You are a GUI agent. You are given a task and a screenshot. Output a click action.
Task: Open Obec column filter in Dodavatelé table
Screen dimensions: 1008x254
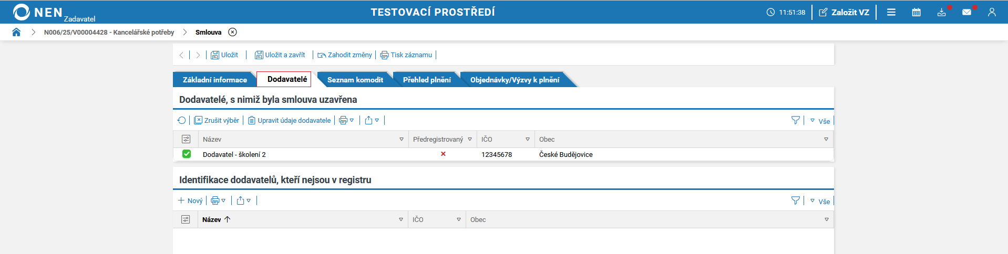(x=826, y=139)
